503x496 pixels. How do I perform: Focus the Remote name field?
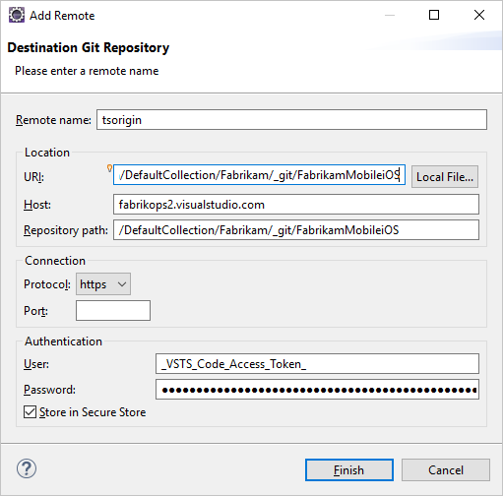tap(291, 120)
